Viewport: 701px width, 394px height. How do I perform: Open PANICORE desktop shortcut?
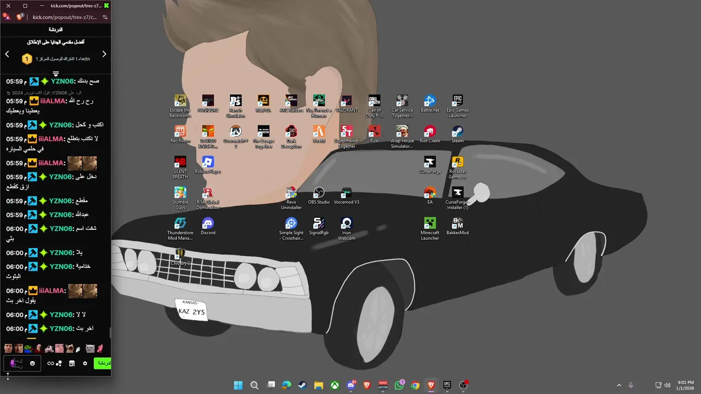click(x=208, y=103)
